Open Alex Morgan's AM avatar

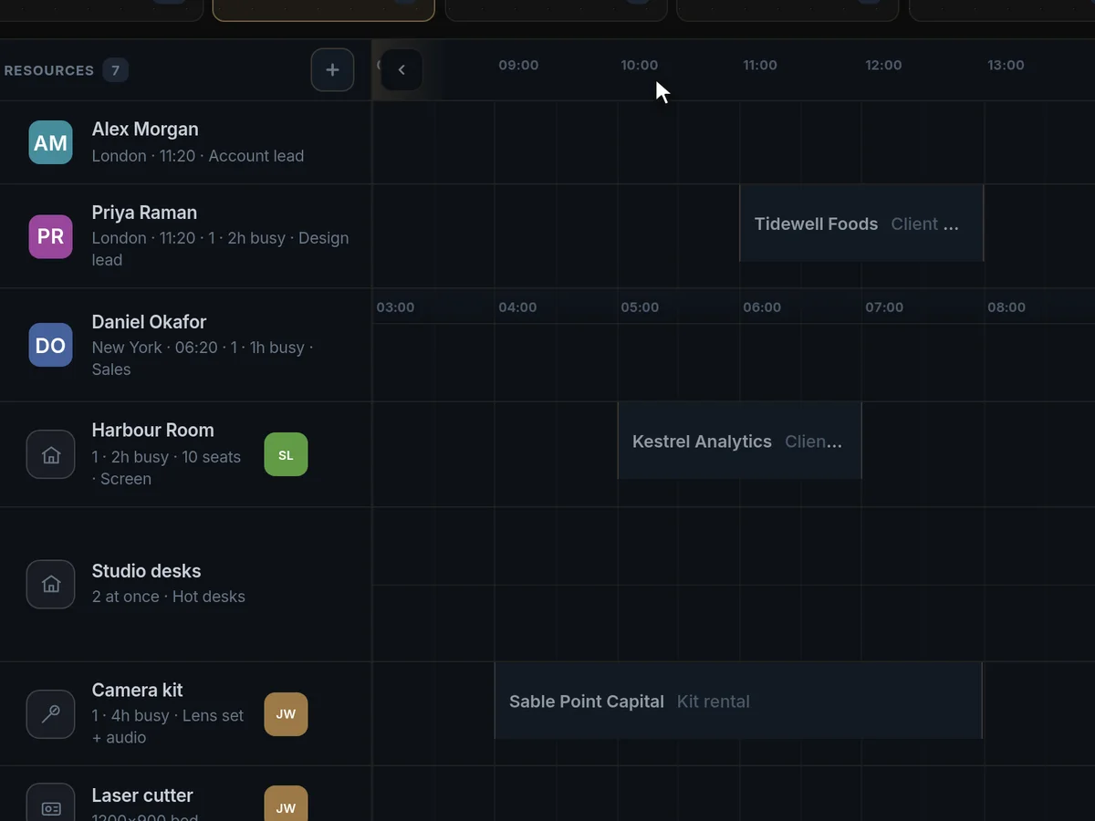(x=50, y=142)
